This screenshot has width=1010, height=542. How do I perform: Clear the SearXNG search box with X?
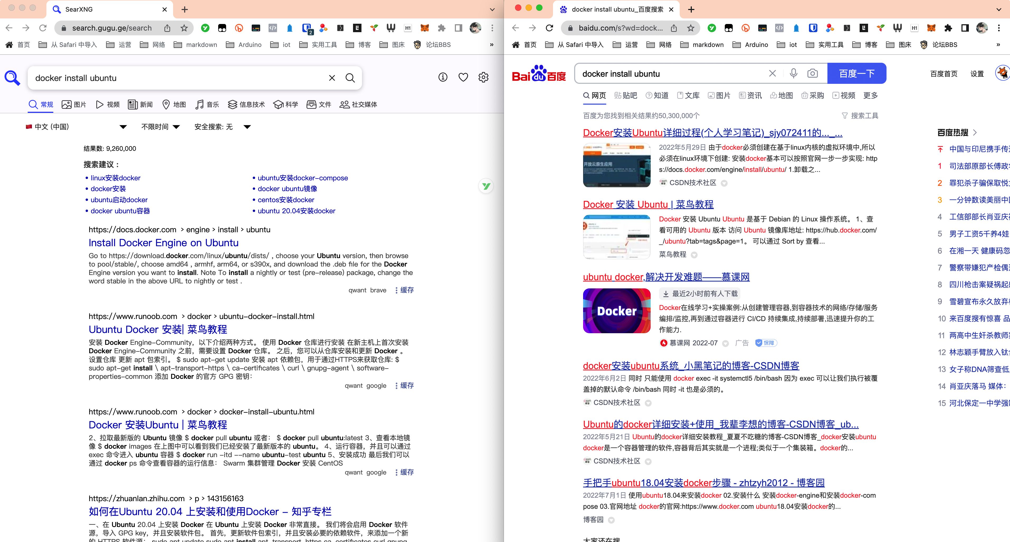(332, 78)
